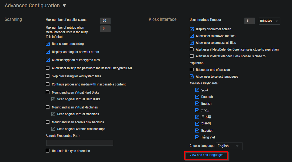Uncheck Display disclaimer screen
292x162 pixels.
192,29
